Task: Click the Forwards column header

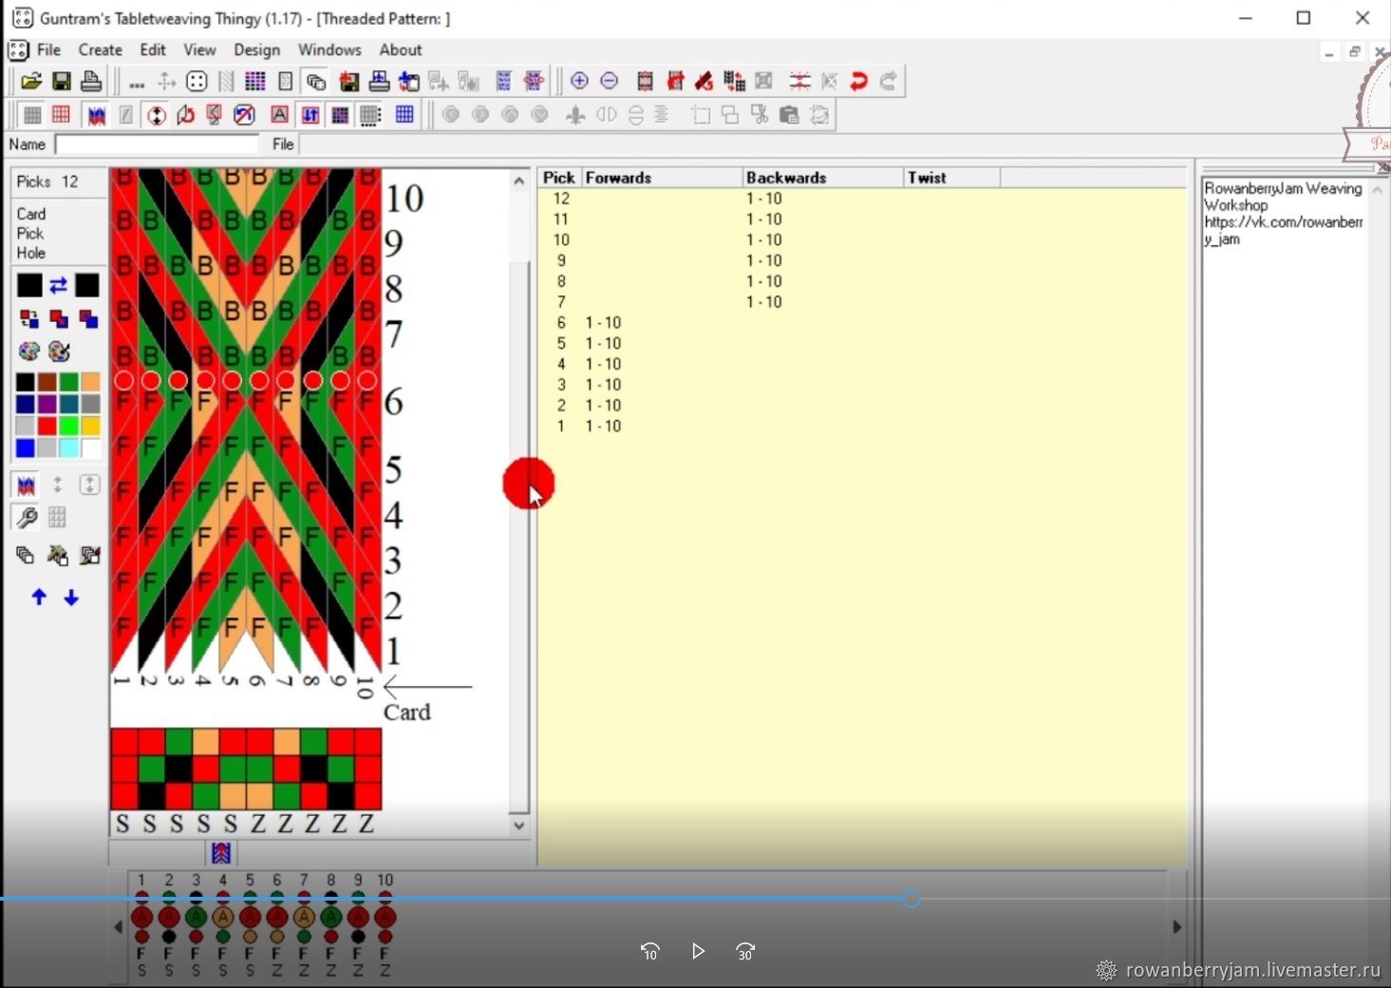Action: point(661,178)
